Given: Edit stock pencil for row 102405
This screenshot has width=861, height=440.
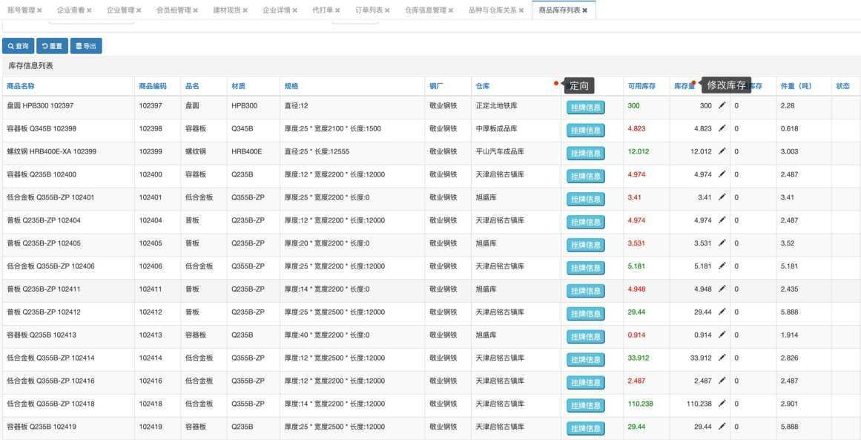Looking at the screenshot, I should (722, 243).
